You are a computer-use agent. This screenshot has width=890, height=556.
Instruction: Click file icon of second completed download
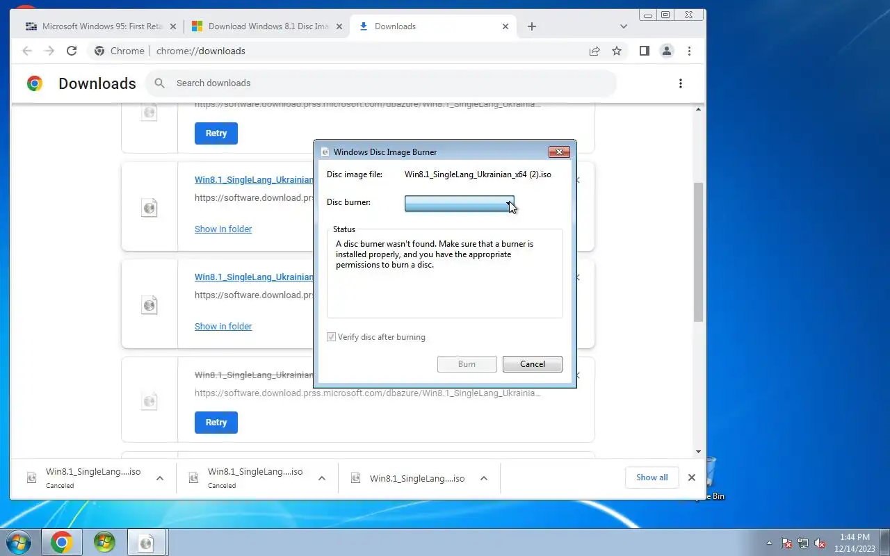click(x=149, y=305)
